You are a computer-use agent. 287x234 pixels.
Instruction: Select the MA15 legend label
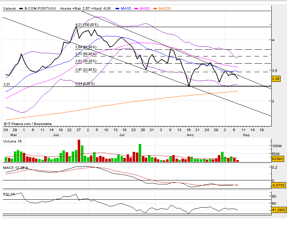[126, 9]
